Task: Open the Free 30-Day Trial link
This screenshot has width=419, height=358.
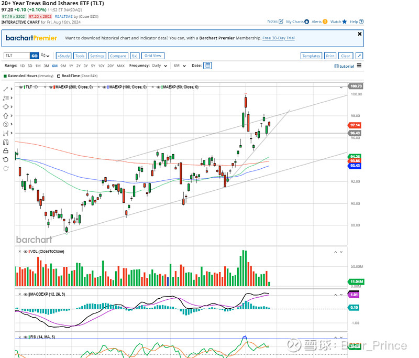Action: point(279,38)
